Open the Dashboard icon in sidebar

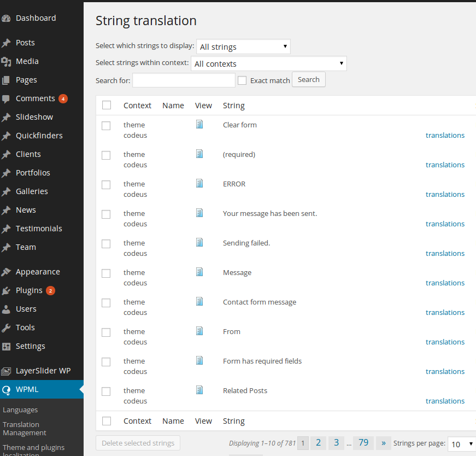click(6, 19)
